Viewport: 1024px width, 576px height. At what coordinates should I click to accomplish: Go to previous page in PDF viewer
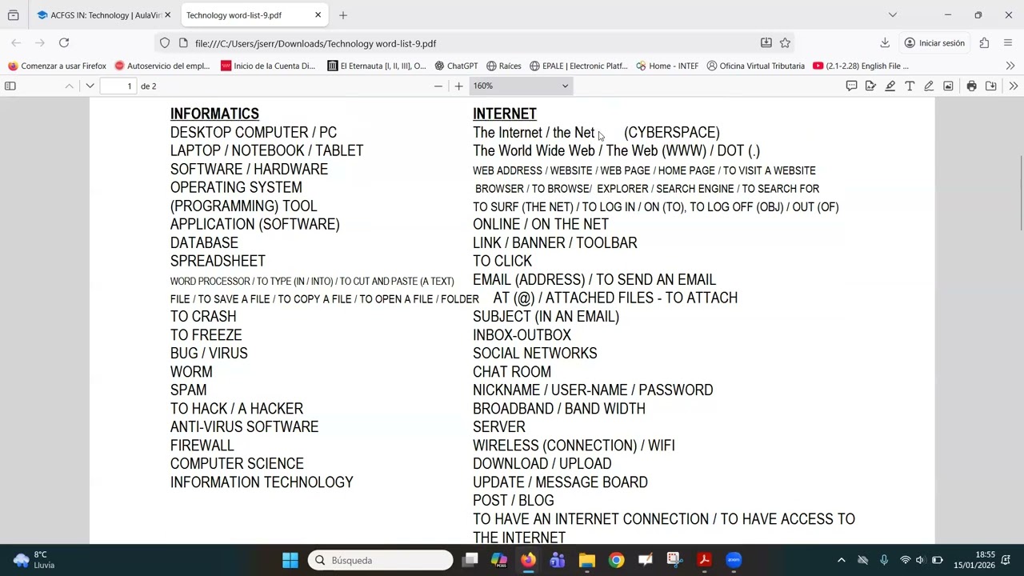(x=69, y=86)
